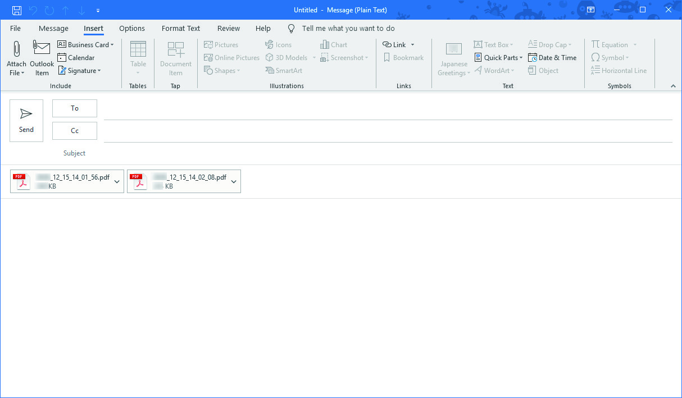
Task: Go to Previous Item up arrow
Action: [x=66, y=10]
